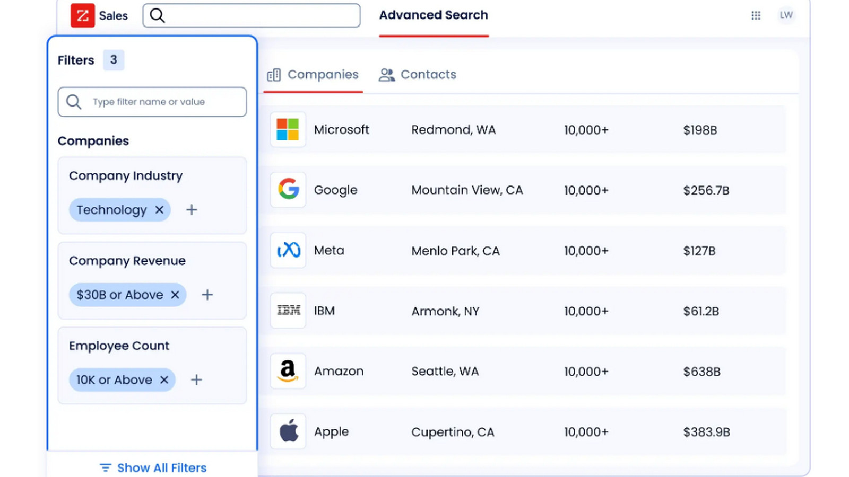The width and height of the screenshot is (849, 477).
Task: Click the Apple company logo
Action: coord(288,431)
